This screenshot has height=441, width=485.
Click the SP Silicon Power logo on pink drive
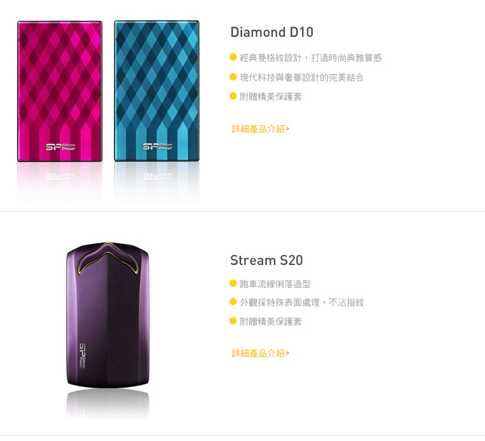(x=60, y=147)
